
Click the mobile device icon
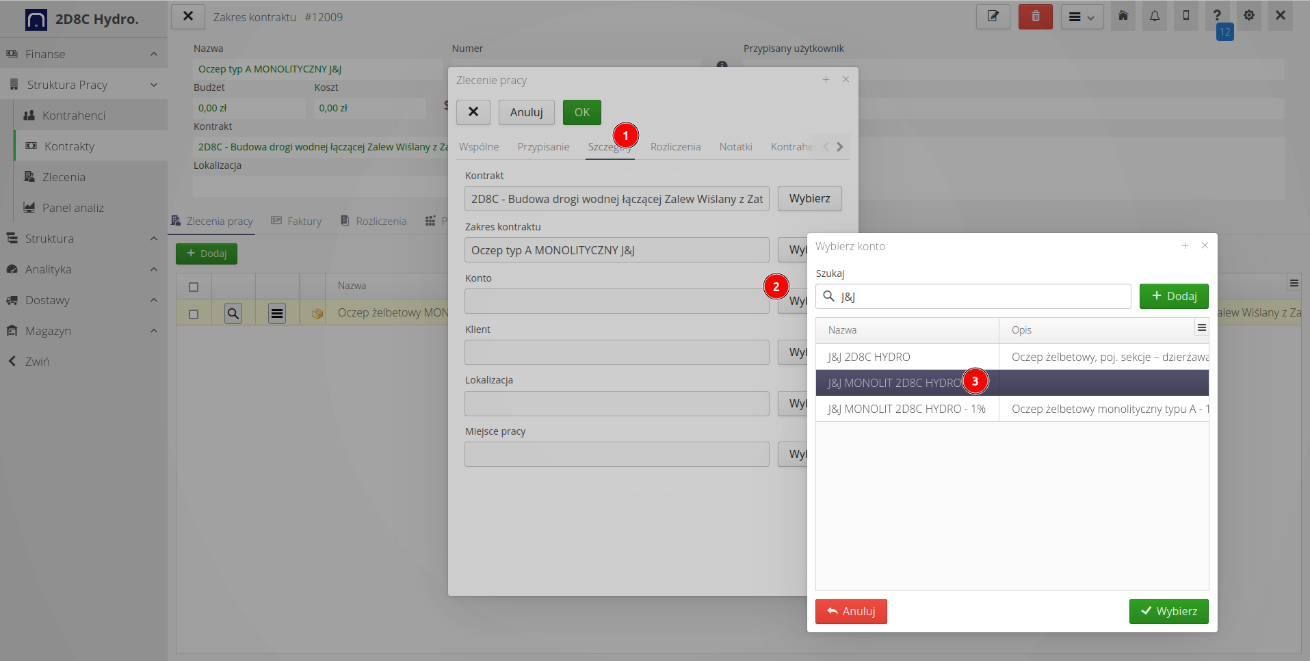[x=1186, y=16]
